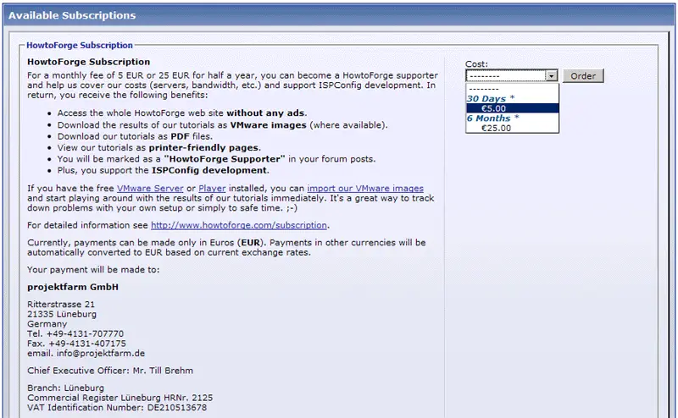The height and width of the screenshot is (418, 678).
Task: Click the Fax. +49-4131-407175 line
Action: (76, 344)
